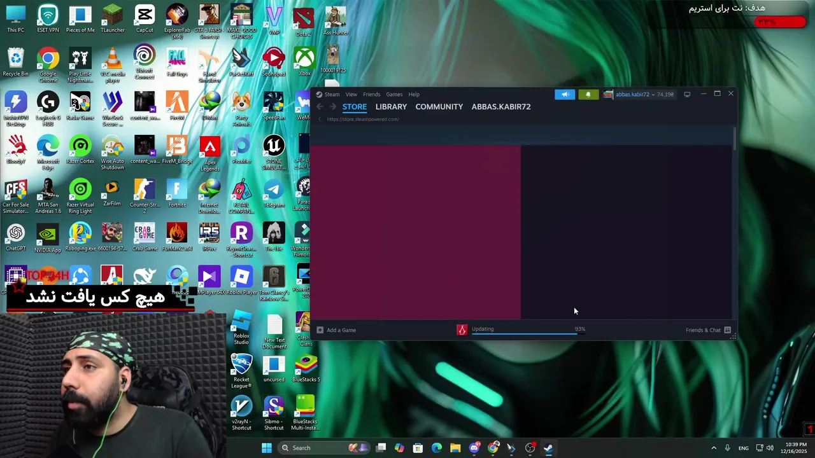
Task: Select v2rayN shortcut desktop icon
Action: coord(241,413)
